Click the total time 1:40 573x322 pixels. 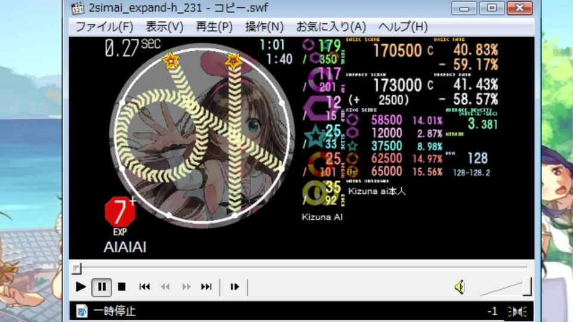click(279, 59)
